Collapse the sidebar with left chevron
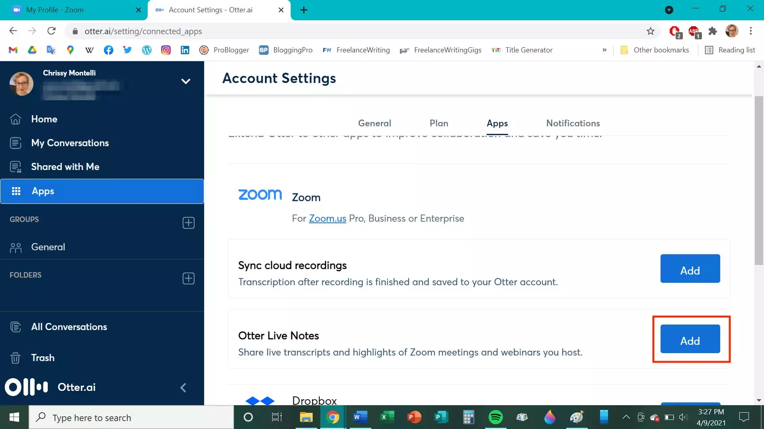This screenshot has width=764, height=429. [x=183, y=388]
